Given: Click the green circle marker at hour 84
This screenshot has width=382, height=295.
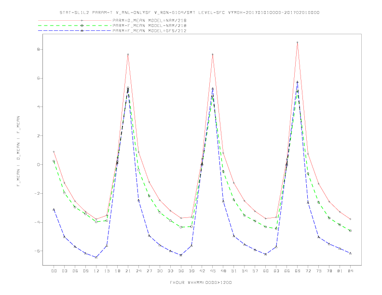Looking at the screenshot, I should coord(350,230).
